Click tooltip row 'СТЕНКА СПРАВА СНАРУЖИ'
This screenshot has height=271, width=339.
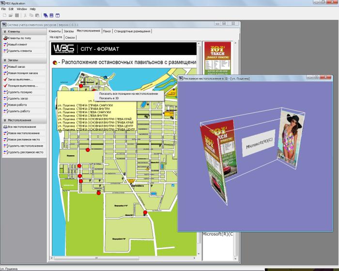pos(85,105)
